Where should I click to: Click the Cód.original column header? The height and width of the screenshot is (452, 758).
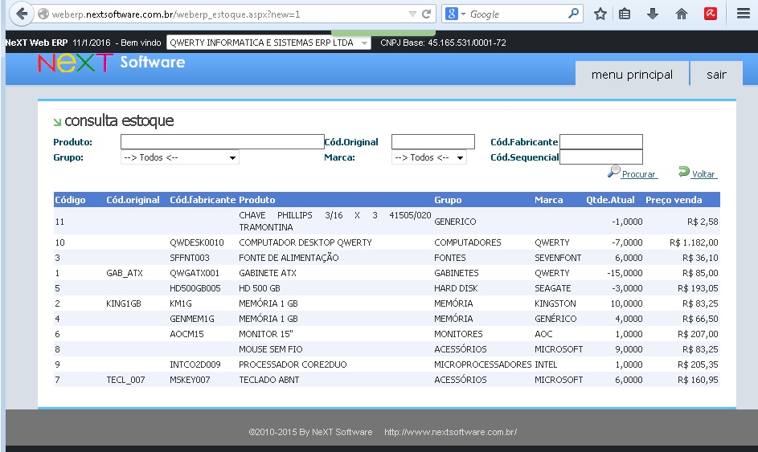pyautogui.click(x=133, y=200)
